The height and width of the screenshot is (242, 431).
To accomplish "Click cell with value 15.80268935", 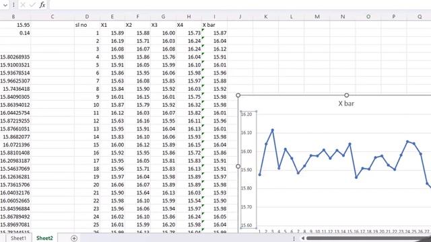I will [15, 56].
